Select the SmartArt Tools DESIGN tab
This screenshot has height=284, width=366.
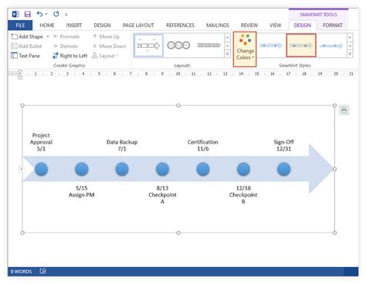pyautogui.click(x=303, y=25)
